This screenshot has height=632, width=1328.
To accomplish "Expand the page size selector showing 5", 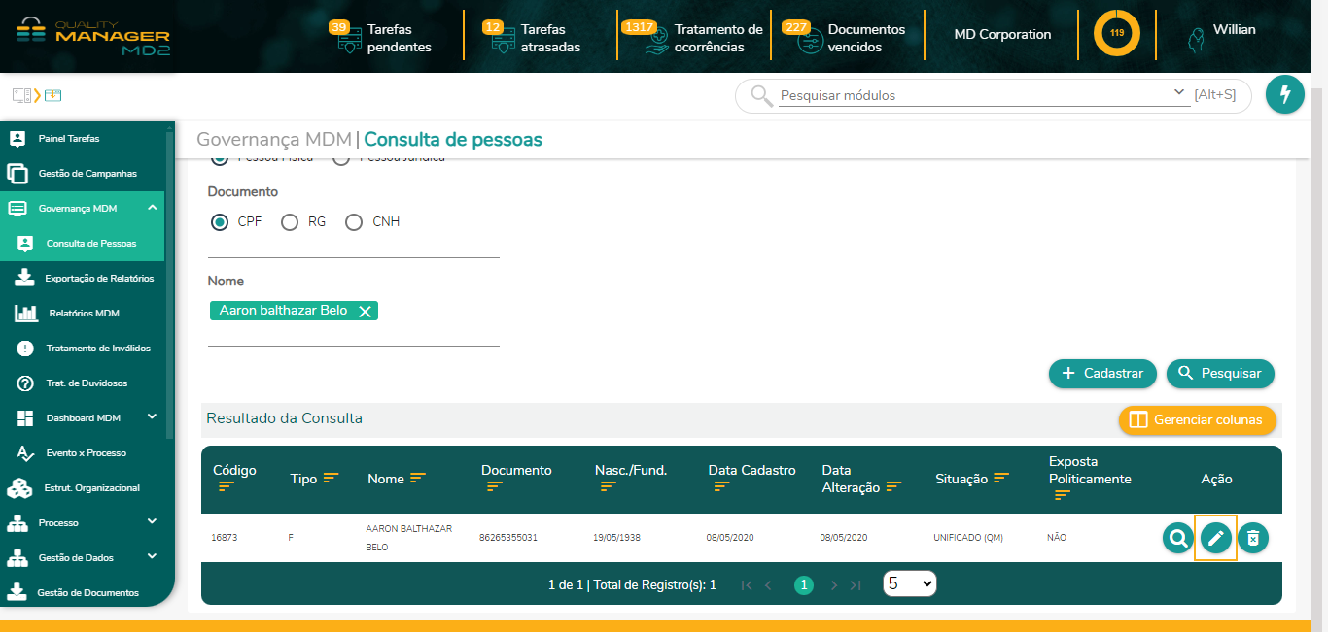I will (x=909, y=583).
